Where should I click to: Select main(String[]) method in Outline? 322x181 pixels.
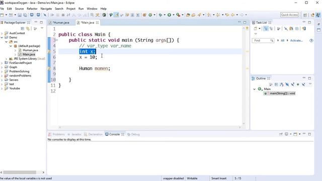(280, 94)
